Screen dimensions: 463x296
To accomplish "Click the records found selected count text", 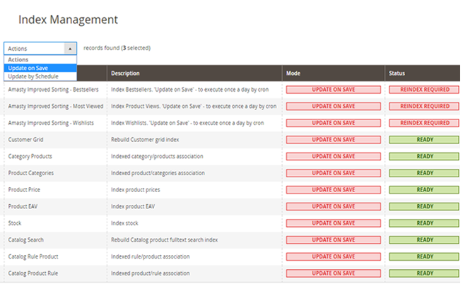I will pos(117,48).
